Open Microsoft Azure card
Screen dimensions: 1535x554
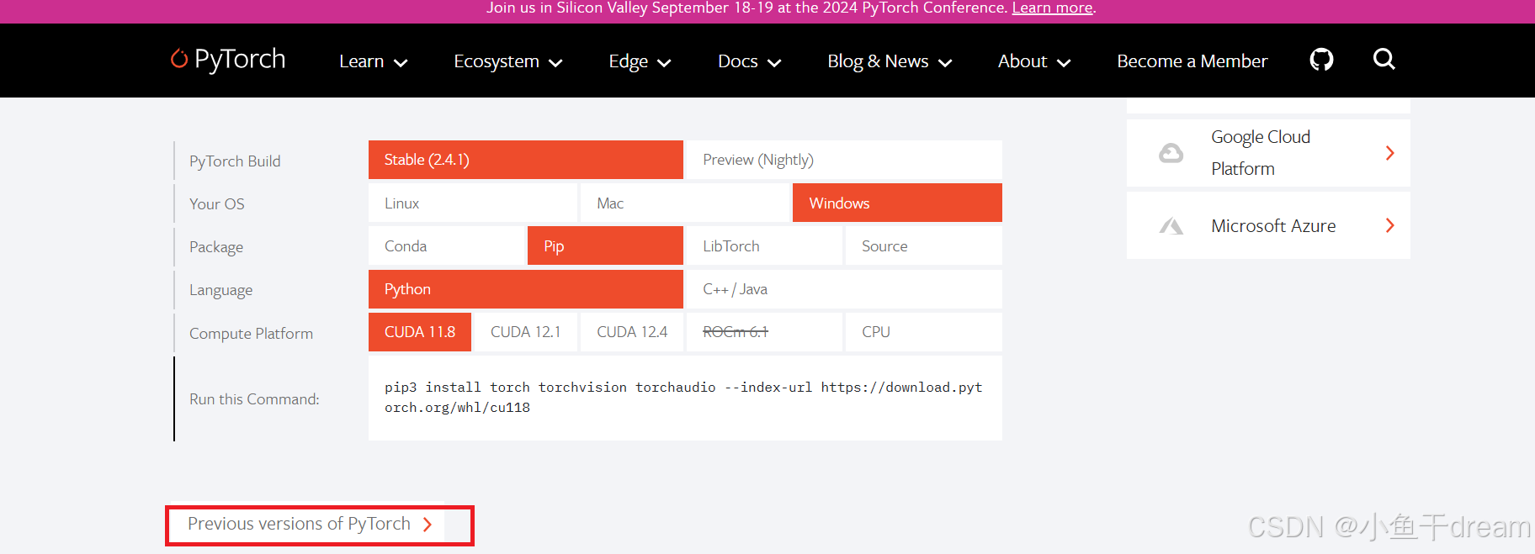pyautogui.click(x=1268, y=225)
